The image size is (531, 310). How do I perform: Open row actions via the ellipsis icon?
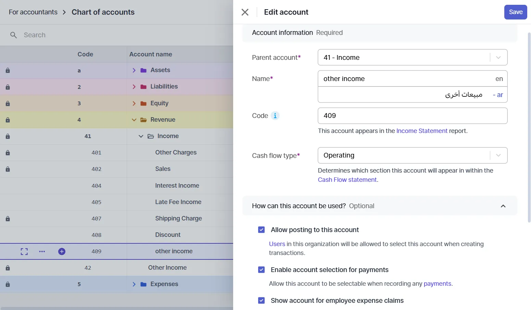pos(42,251)
